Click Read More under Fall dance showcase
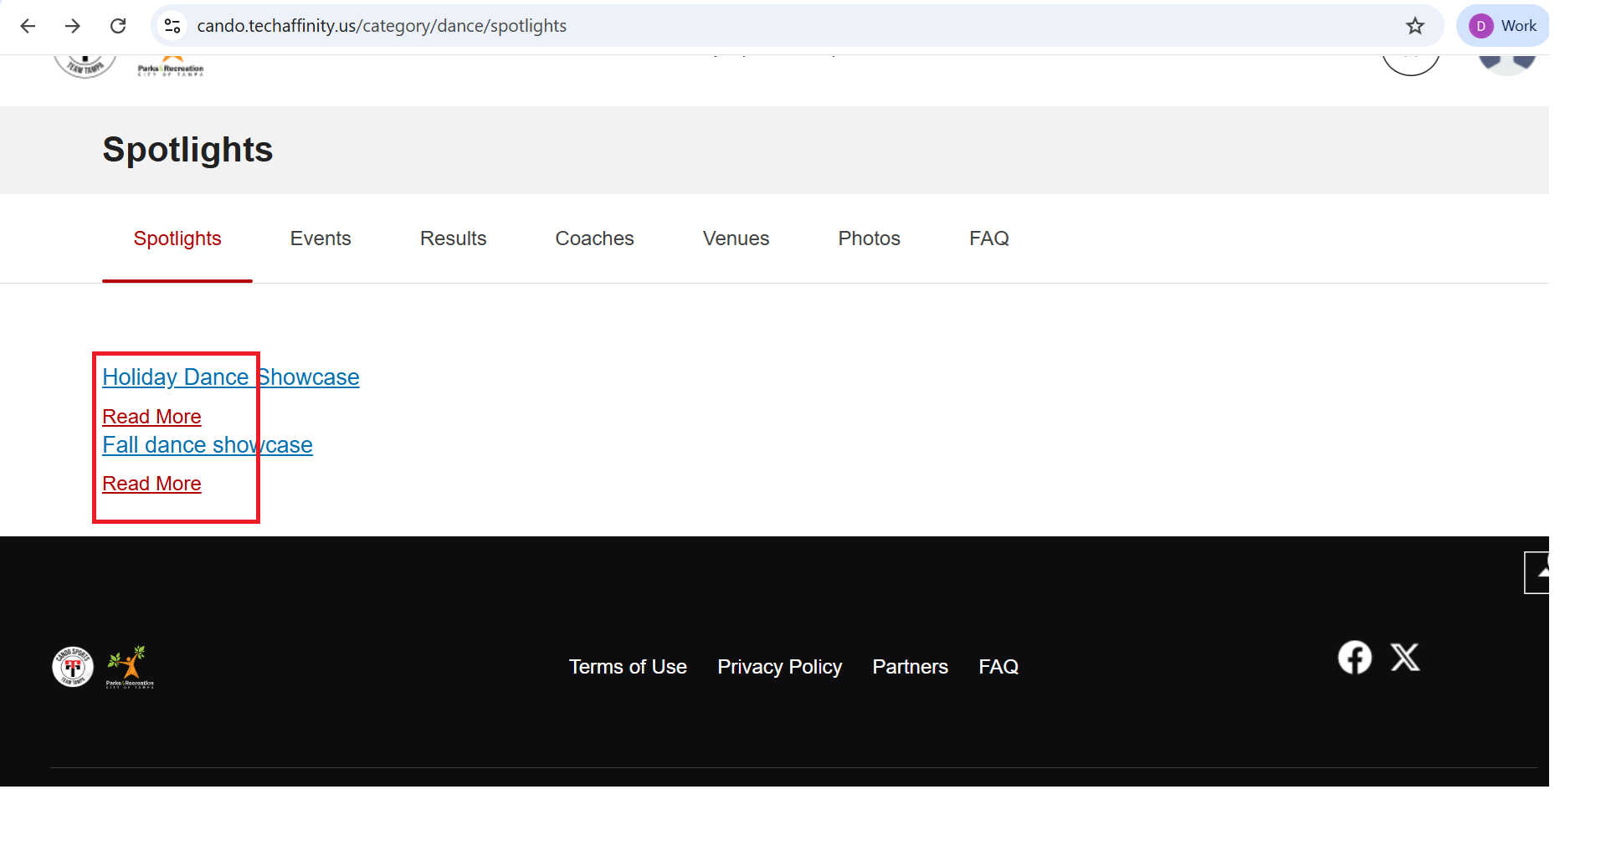 [x=151, y=484]
